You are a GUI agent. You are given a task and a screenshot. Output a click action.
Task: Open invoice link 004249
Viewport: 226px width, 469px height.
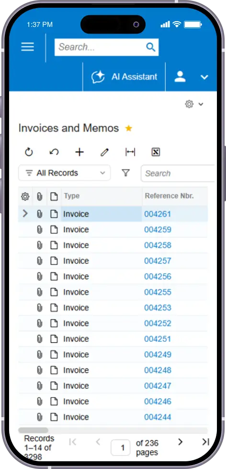[158, 354]
